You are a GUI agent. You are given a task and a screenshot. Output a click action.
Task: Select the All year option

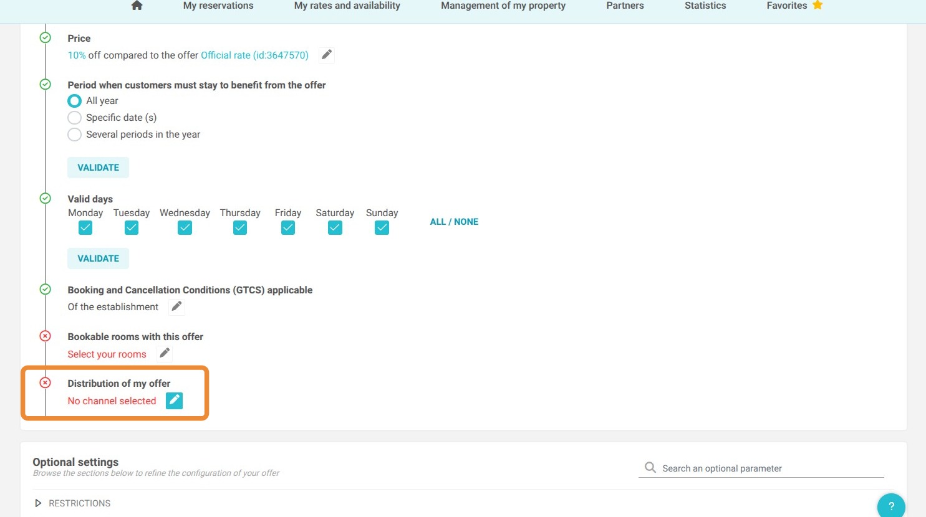click(x=74, y=101)
